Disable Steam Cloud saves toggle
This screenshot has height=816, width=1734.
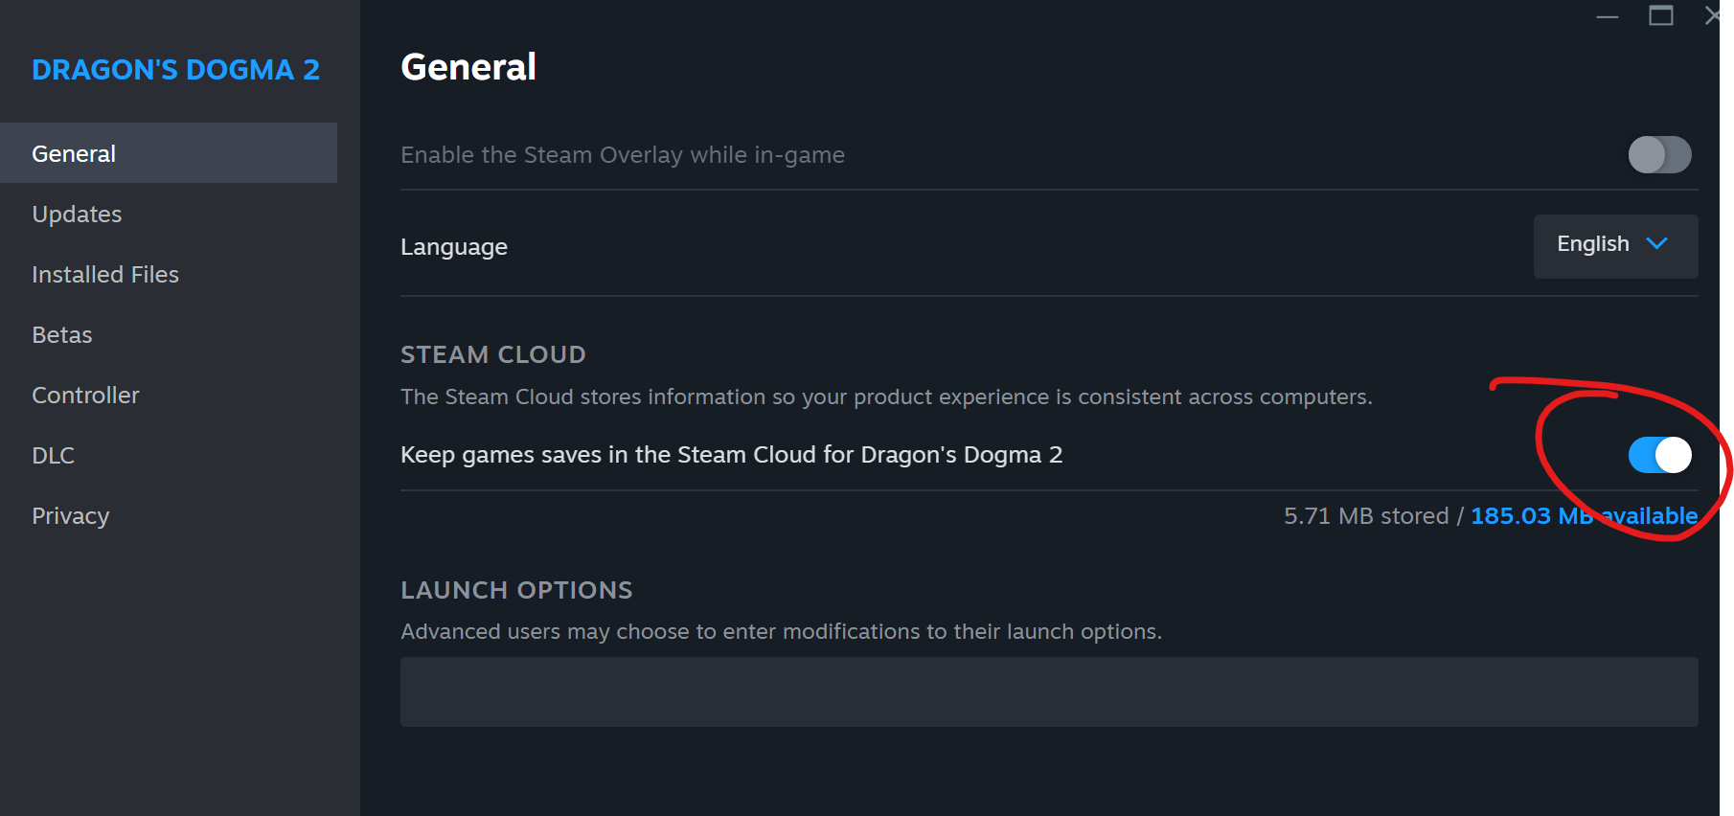(x=1659, y=455)
